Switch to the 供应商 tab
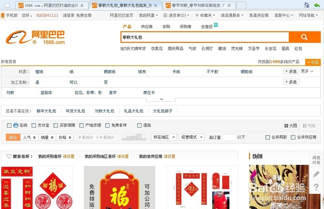Screen dimensions: 324x209 146,27
